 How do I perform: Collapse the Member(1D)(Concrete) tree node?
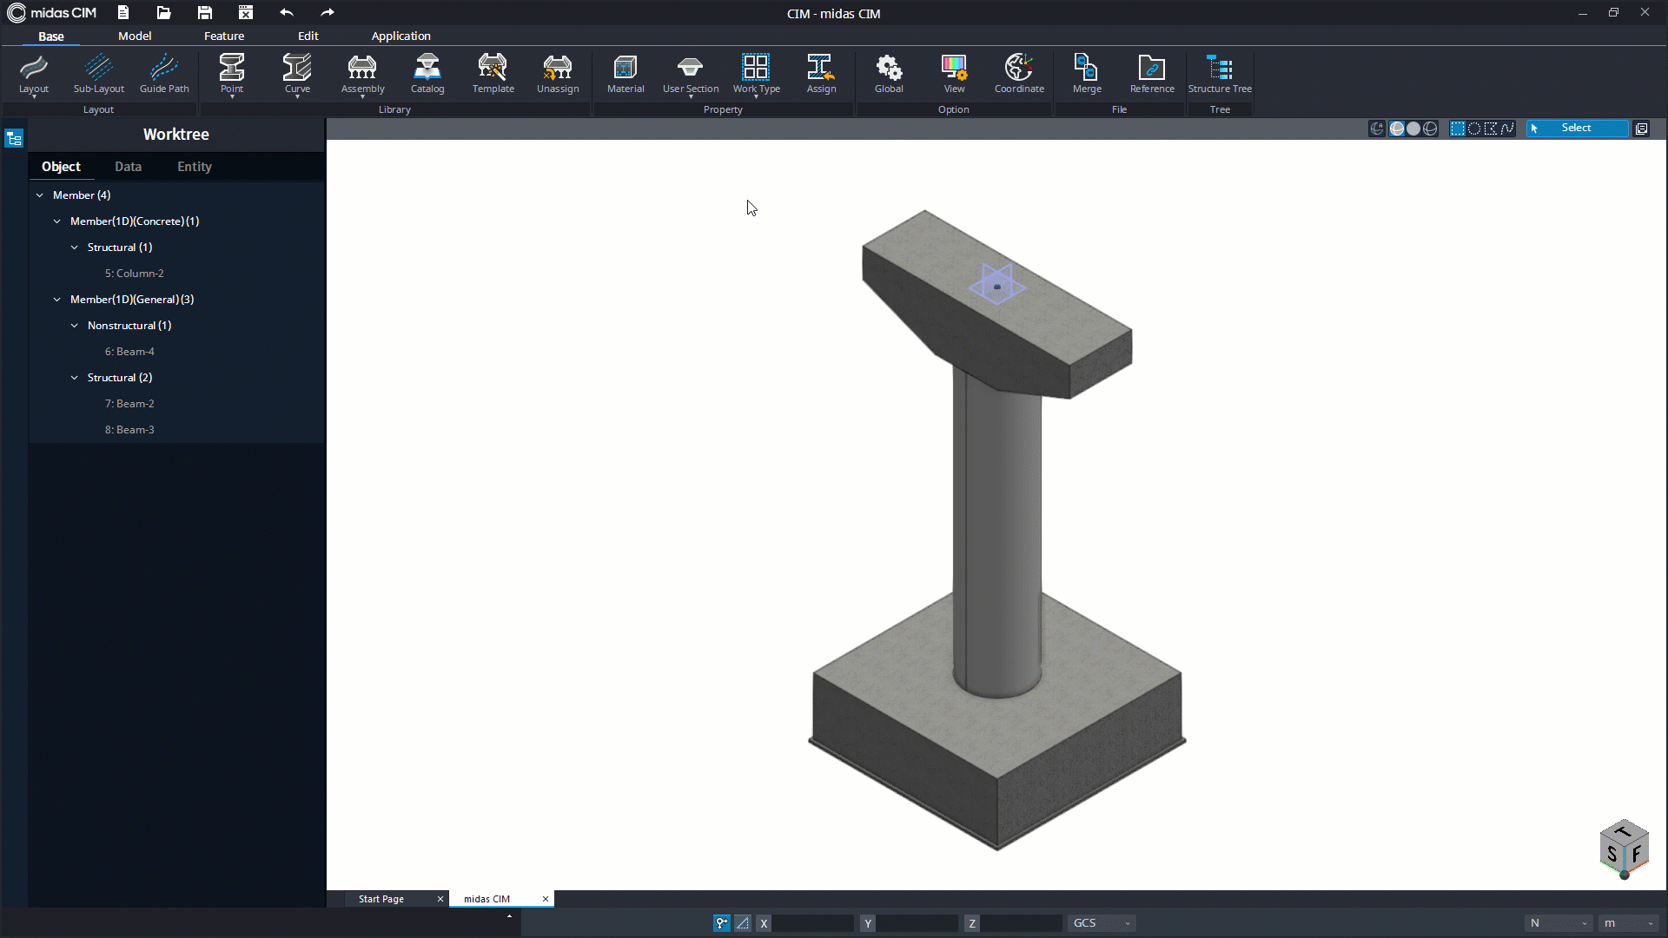click(57, 221)
